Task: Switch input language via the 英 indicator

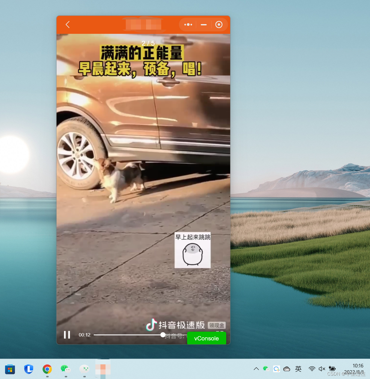Action: pos(298,369)
